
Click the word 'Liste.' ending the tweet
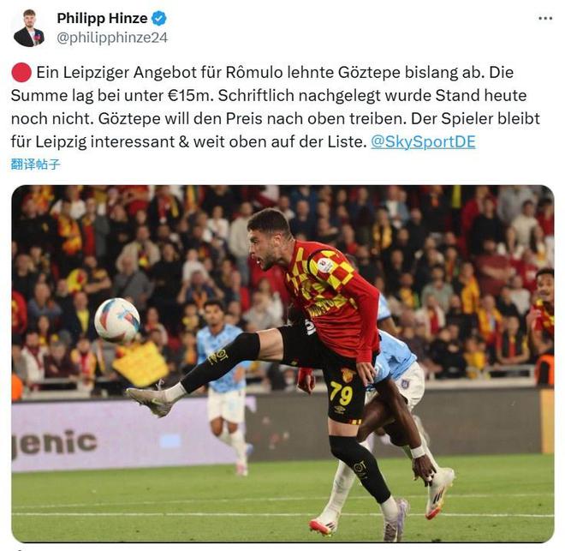tap(347, 141)
